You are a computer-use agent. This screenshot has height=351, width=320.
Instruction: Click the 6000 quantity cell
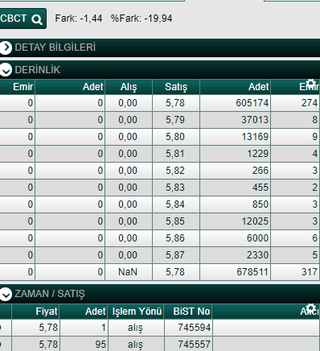pyautogui.click(x=235, y=238)
